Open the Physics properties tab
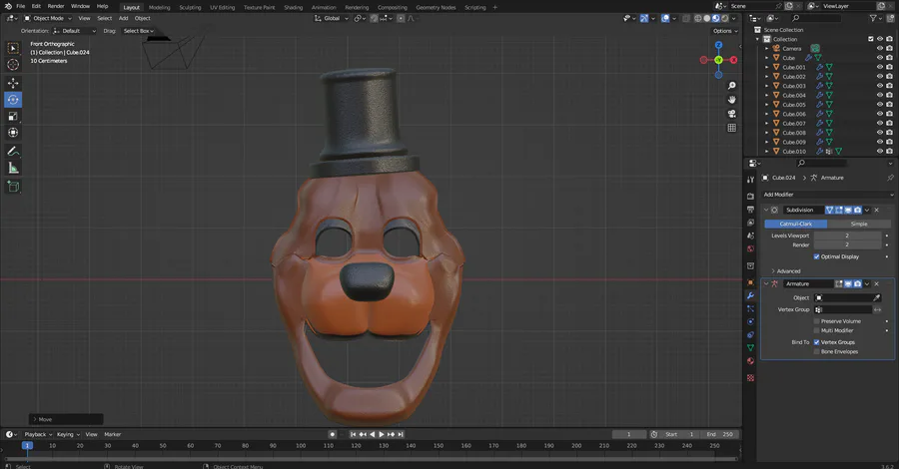Screen dimensions: 899x469 tap(750, 322)
